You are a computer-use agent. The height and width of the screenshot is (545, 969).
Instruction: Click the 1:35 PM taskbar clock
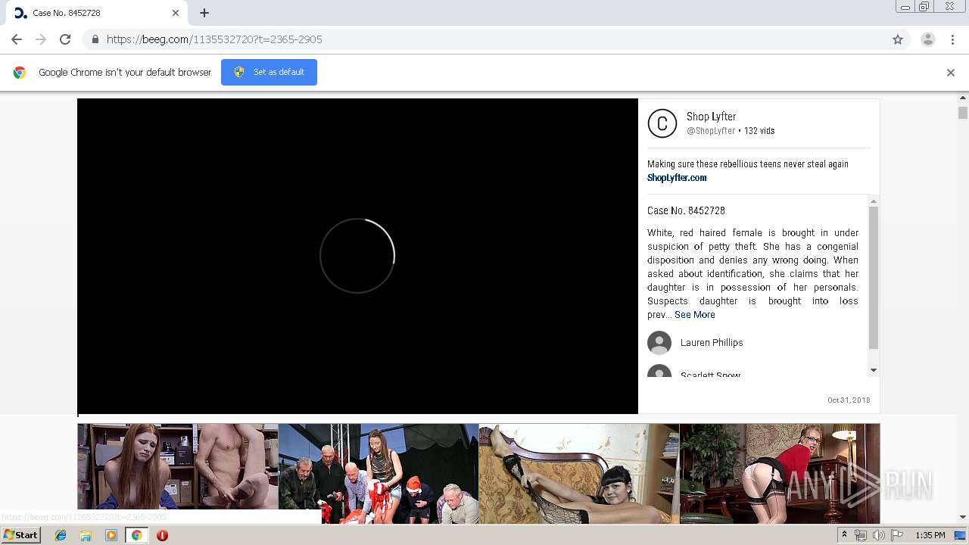click(930, 535)
